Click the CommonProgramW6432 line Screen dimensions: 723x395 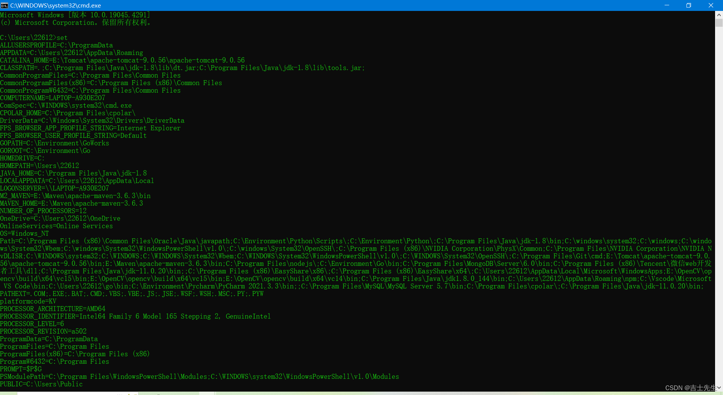[x=90, y=90]
